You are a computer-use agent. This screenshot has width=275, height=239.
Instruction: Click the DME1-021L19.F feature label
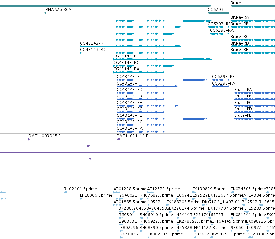click(132, 136)
